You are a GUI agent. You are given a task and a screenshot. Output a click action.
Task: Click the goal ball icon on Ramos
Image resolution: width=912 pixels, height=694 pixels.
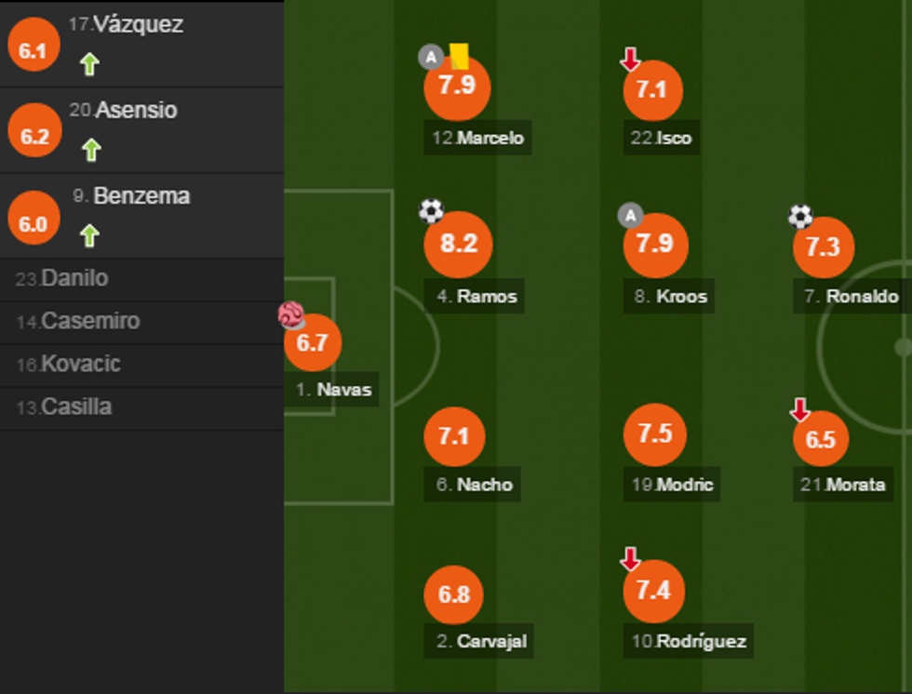coord(431,211)
